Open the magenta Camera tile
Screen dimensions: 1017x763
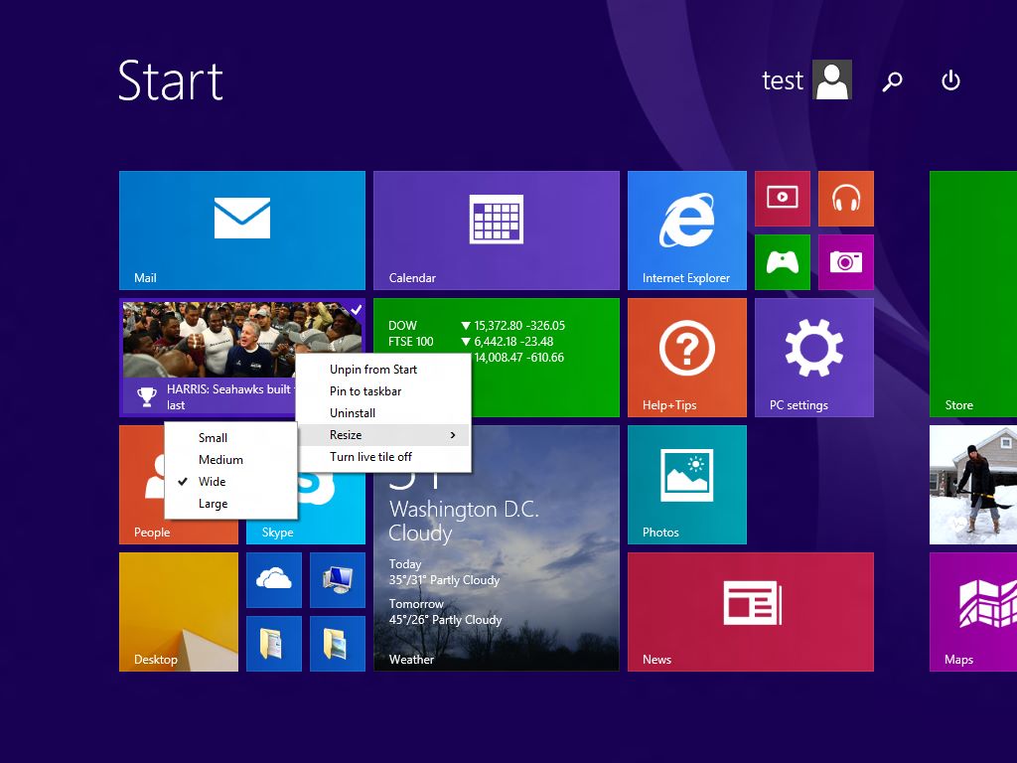[846, 262]
